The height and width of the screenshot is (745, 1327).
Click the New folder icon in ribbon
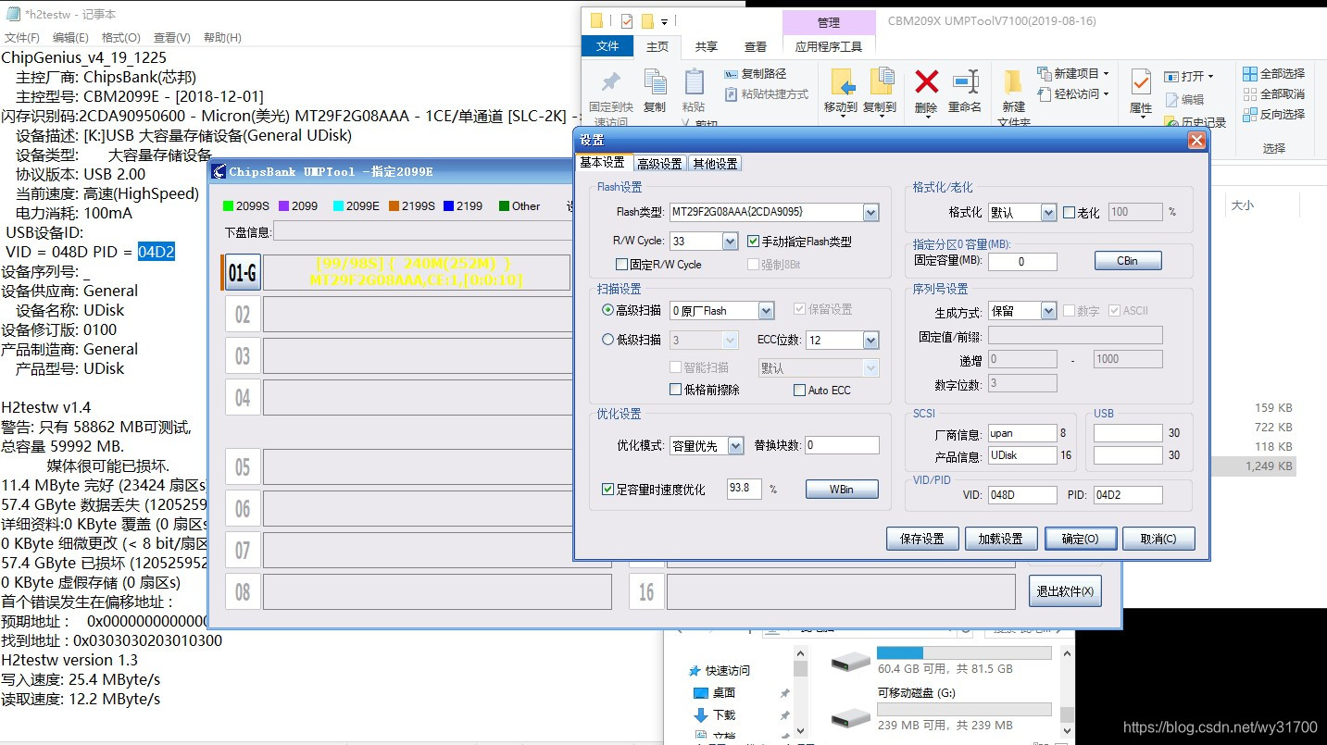click(x=1013, y=81)
